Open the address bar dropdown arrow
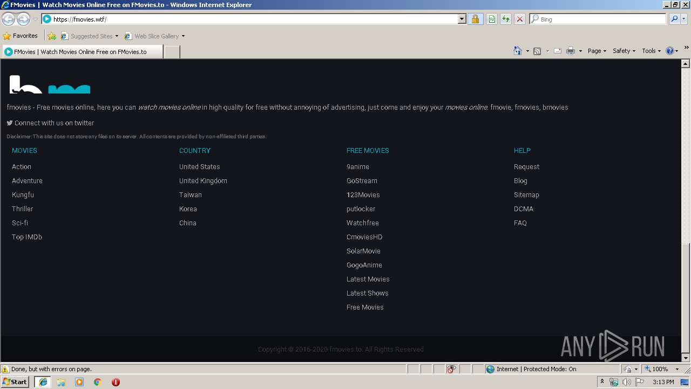Viewport: 691px width, 389px height. point(462,19)
